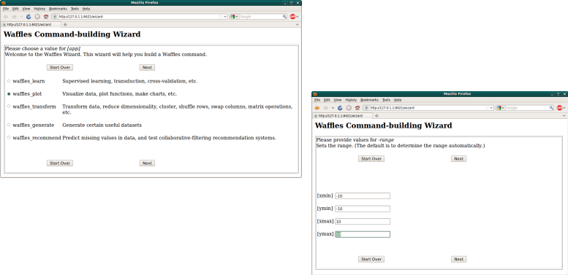Focus the [xmax] input field
Screen dimensions: 568x275
[x=363, y=222]
